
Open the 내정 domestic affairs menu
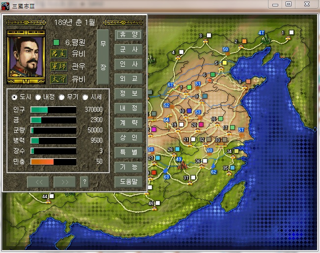128,108
